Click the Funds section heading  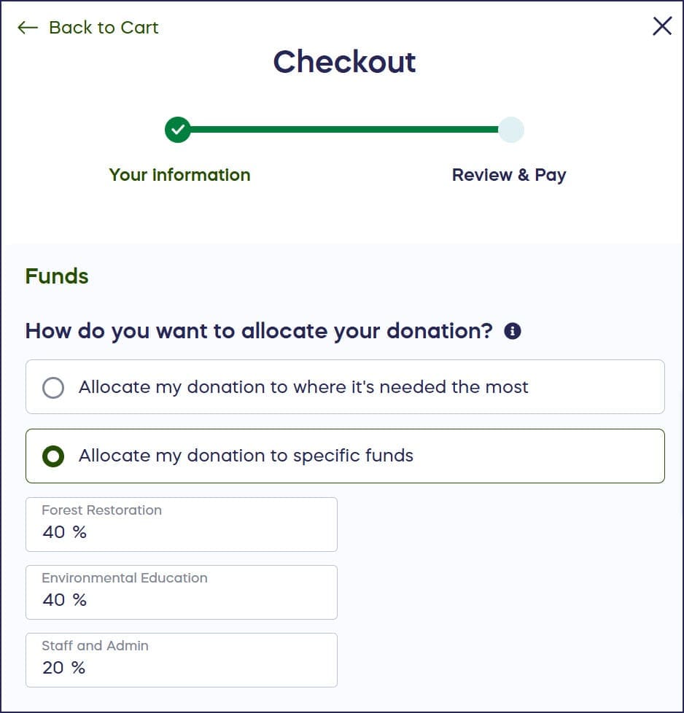pos(57,276)
